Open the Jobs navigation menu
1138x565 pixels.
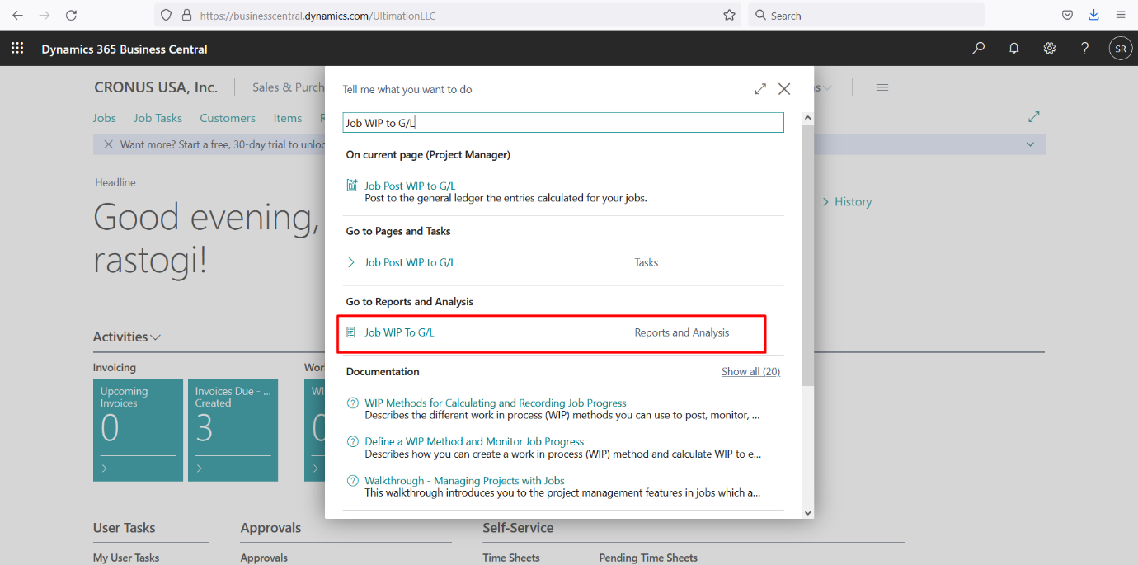105,118
